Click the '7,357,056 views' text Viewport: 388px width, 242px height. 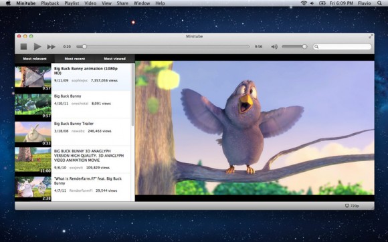pyautogui.click(x=104, y=81)
